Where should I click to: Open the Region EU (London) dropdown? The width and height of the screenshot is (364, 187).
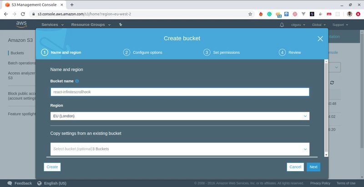tap(180, 116)
